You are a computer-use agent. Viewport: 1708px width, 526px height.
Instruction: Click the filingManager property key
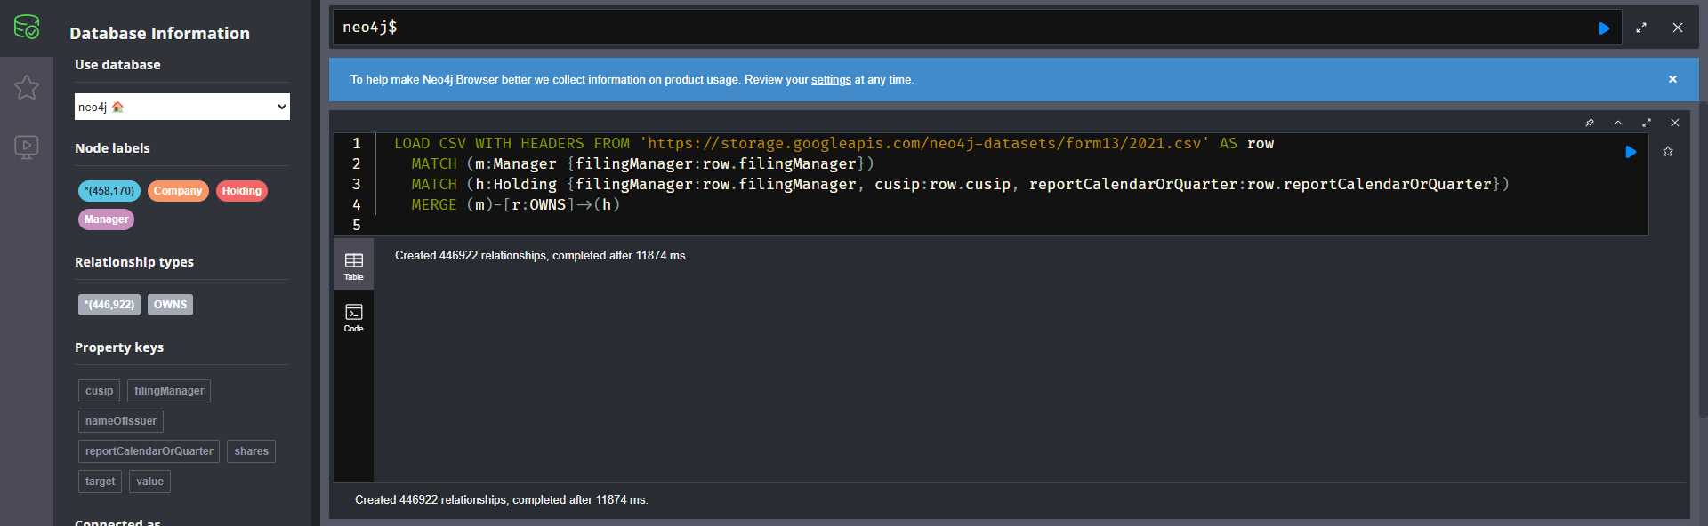(x=169, y=391)
